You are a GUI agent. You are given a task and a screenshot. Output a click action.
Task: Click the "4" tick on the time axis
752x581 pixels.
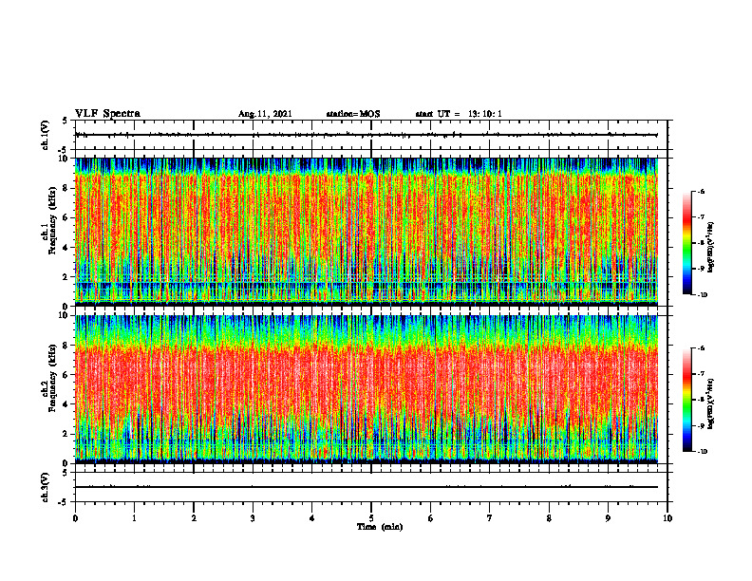pyautogui.click(x=312, y=518)
